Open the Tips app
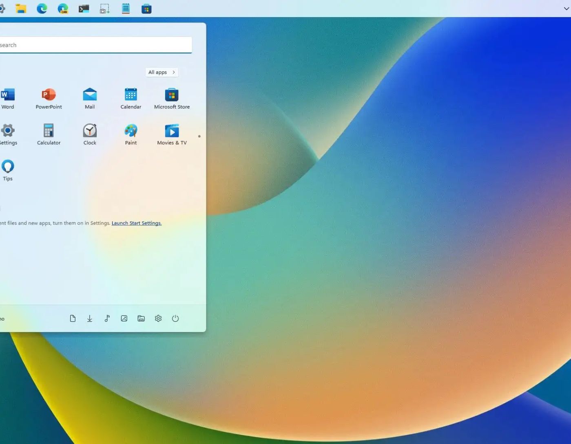This screenshot has height=444, width=571. 8,171
